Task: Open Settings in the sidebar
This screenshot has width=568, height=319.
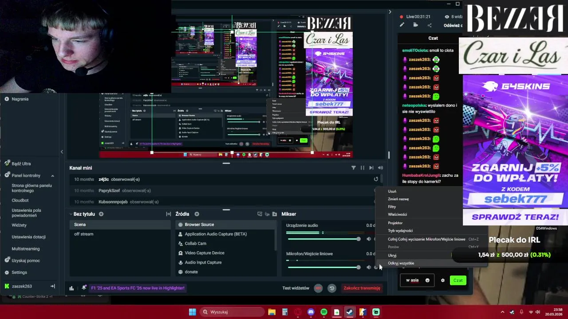Action: coord(19,272)
